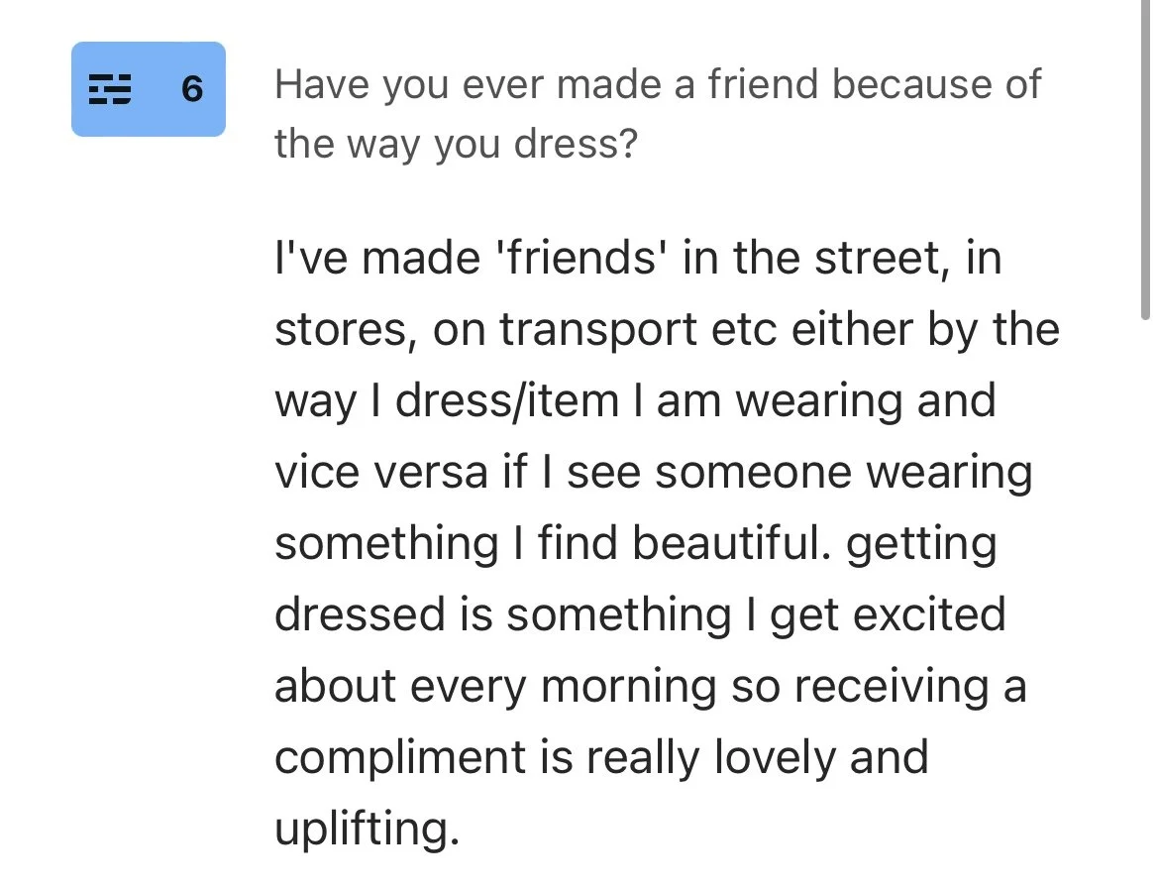Click the question 'Have you ever made a friend'

click(x=658, y=113)
